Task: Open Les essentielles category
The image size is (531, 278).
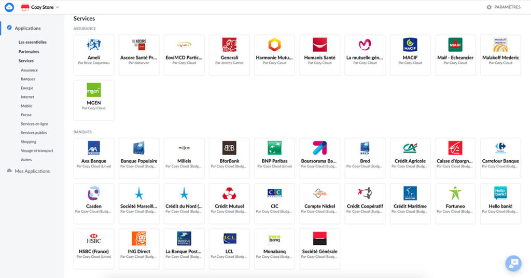Action: tap(33, 42)
